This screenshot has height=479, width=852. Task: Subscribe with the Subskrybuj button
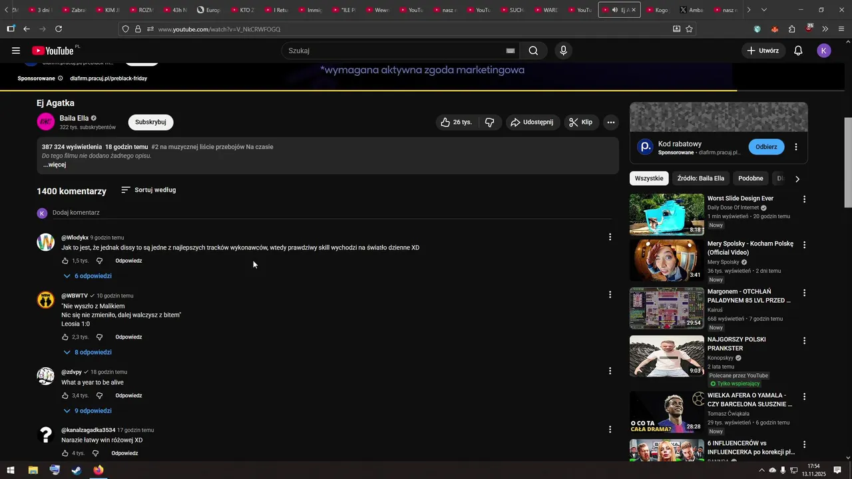[150, 122]
